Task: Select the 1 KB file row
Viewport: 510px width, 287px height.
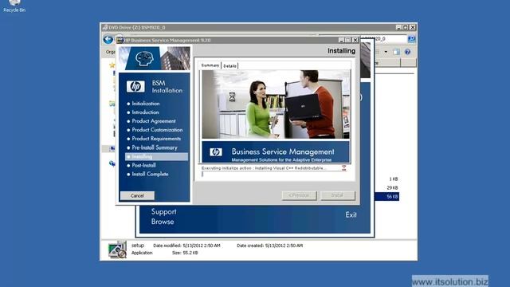Action: coord(387,179)
